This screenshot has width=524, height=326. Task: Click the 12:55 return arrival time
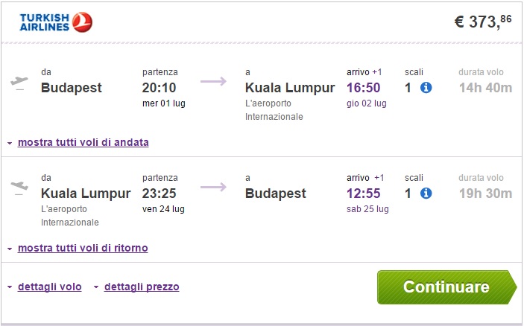[364, 194]
